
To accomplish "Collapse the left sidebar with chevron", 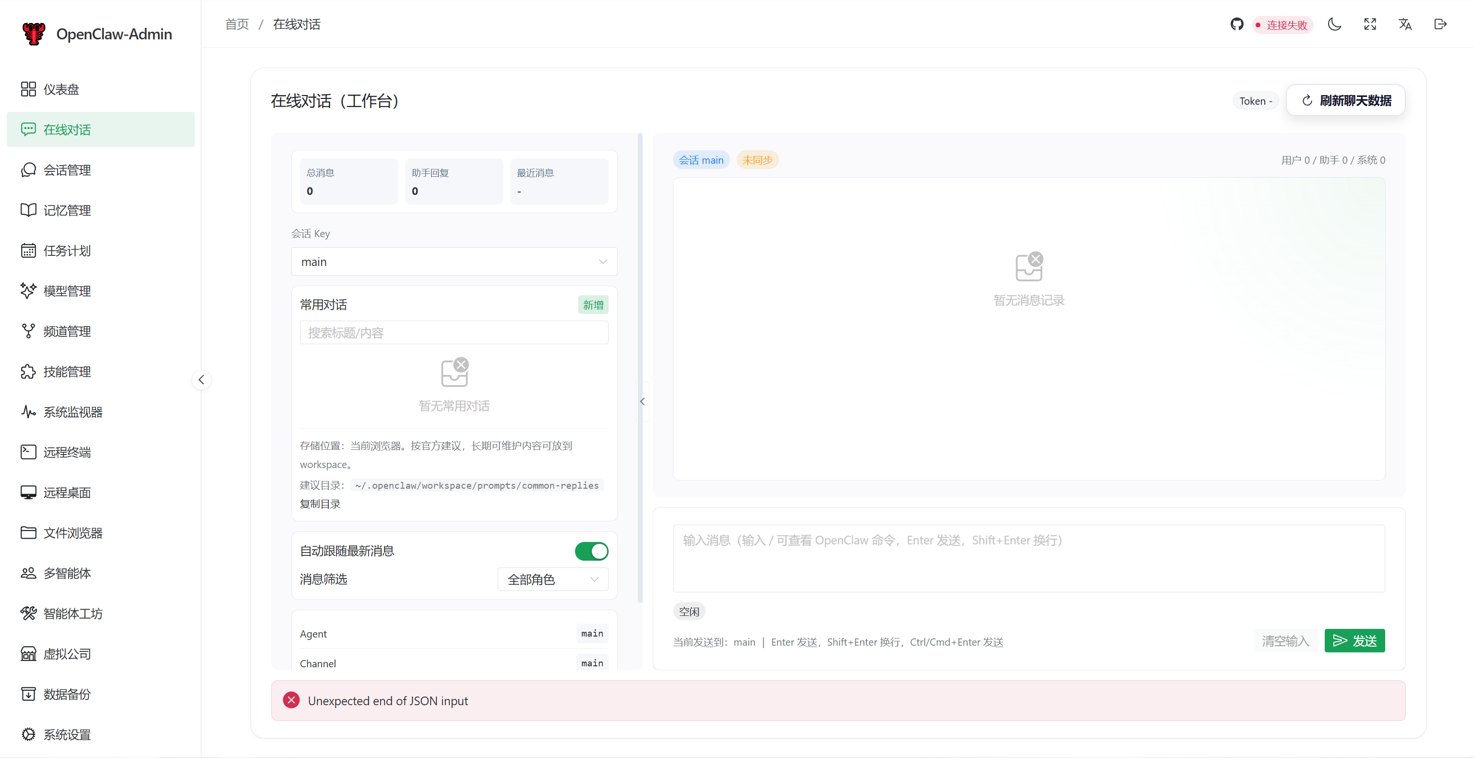I will coord(202,380).
